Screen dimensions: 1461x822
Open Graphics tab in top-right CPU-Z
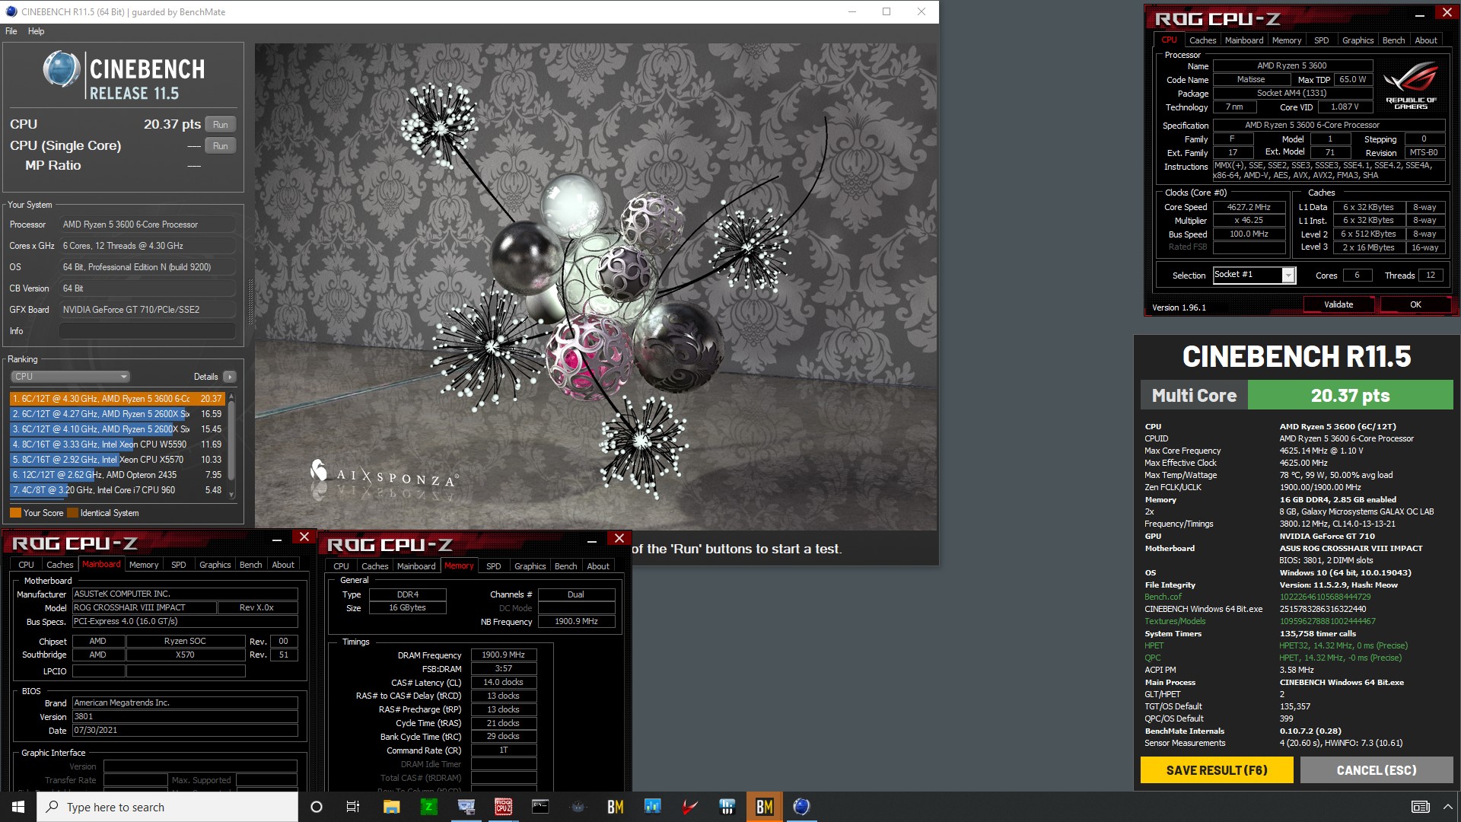point(1358,40)
